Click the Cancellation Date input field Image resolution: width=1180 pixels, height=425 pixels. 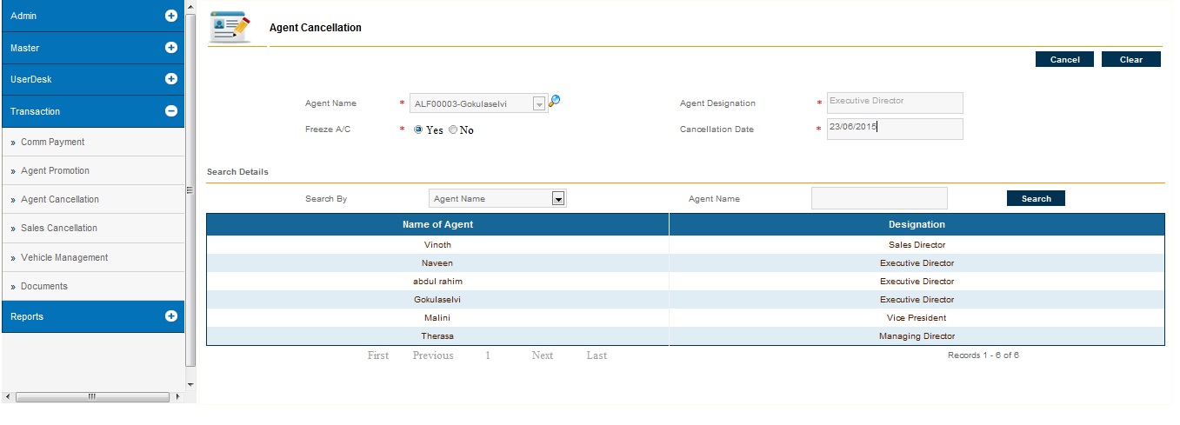[x=894, y=129]
